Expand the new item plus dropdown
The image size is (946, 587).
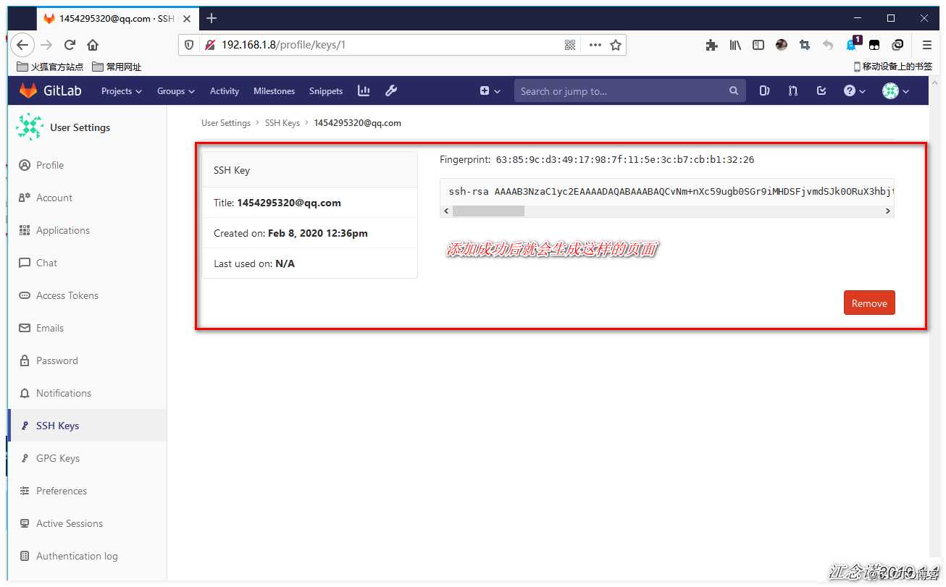(490, 91)
